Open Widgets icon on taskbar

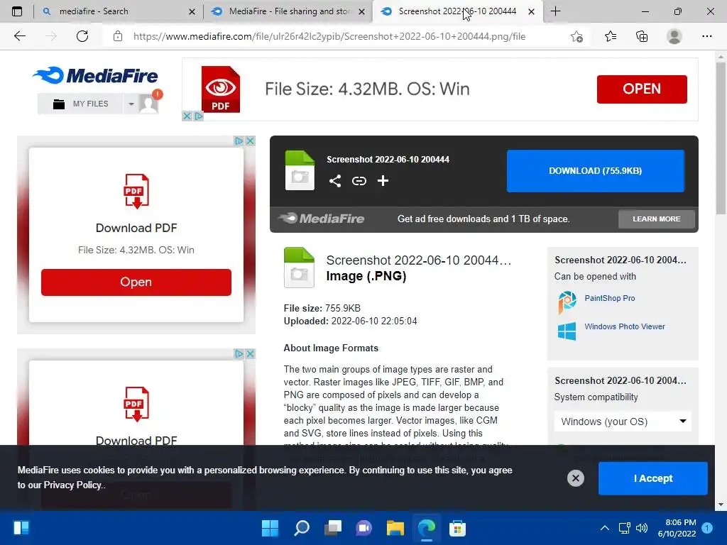(21, 528)
